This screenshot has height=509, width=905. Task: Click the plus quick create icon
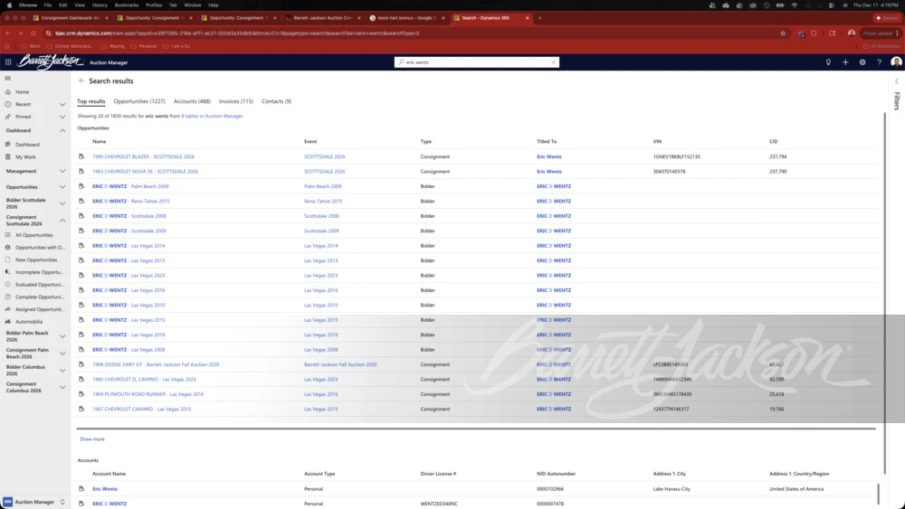[x=845, y=62]
